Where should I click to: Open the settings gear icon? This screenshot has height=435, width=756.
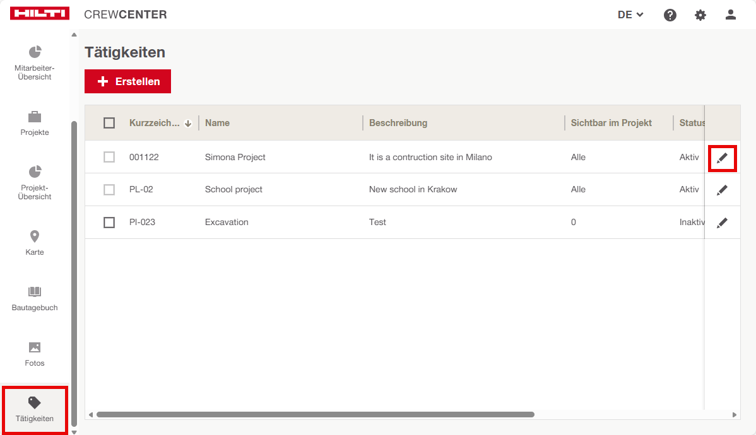[x=700, y=15]
